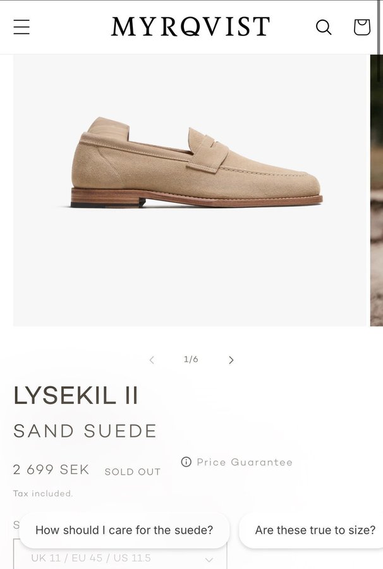This screenshot has height=569, width=383.
Task: Open the shopping cart bag icon
Action: point(362,27)
